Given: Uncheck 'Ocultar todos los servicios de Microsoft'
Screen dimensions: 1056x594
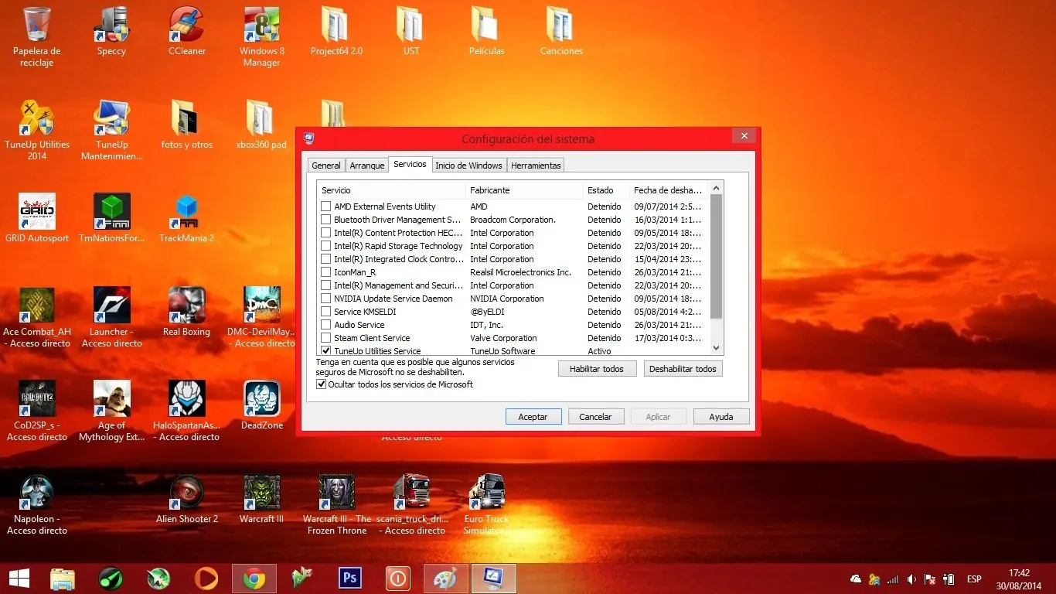Looking at the screenshot, I should pos(322,384).
